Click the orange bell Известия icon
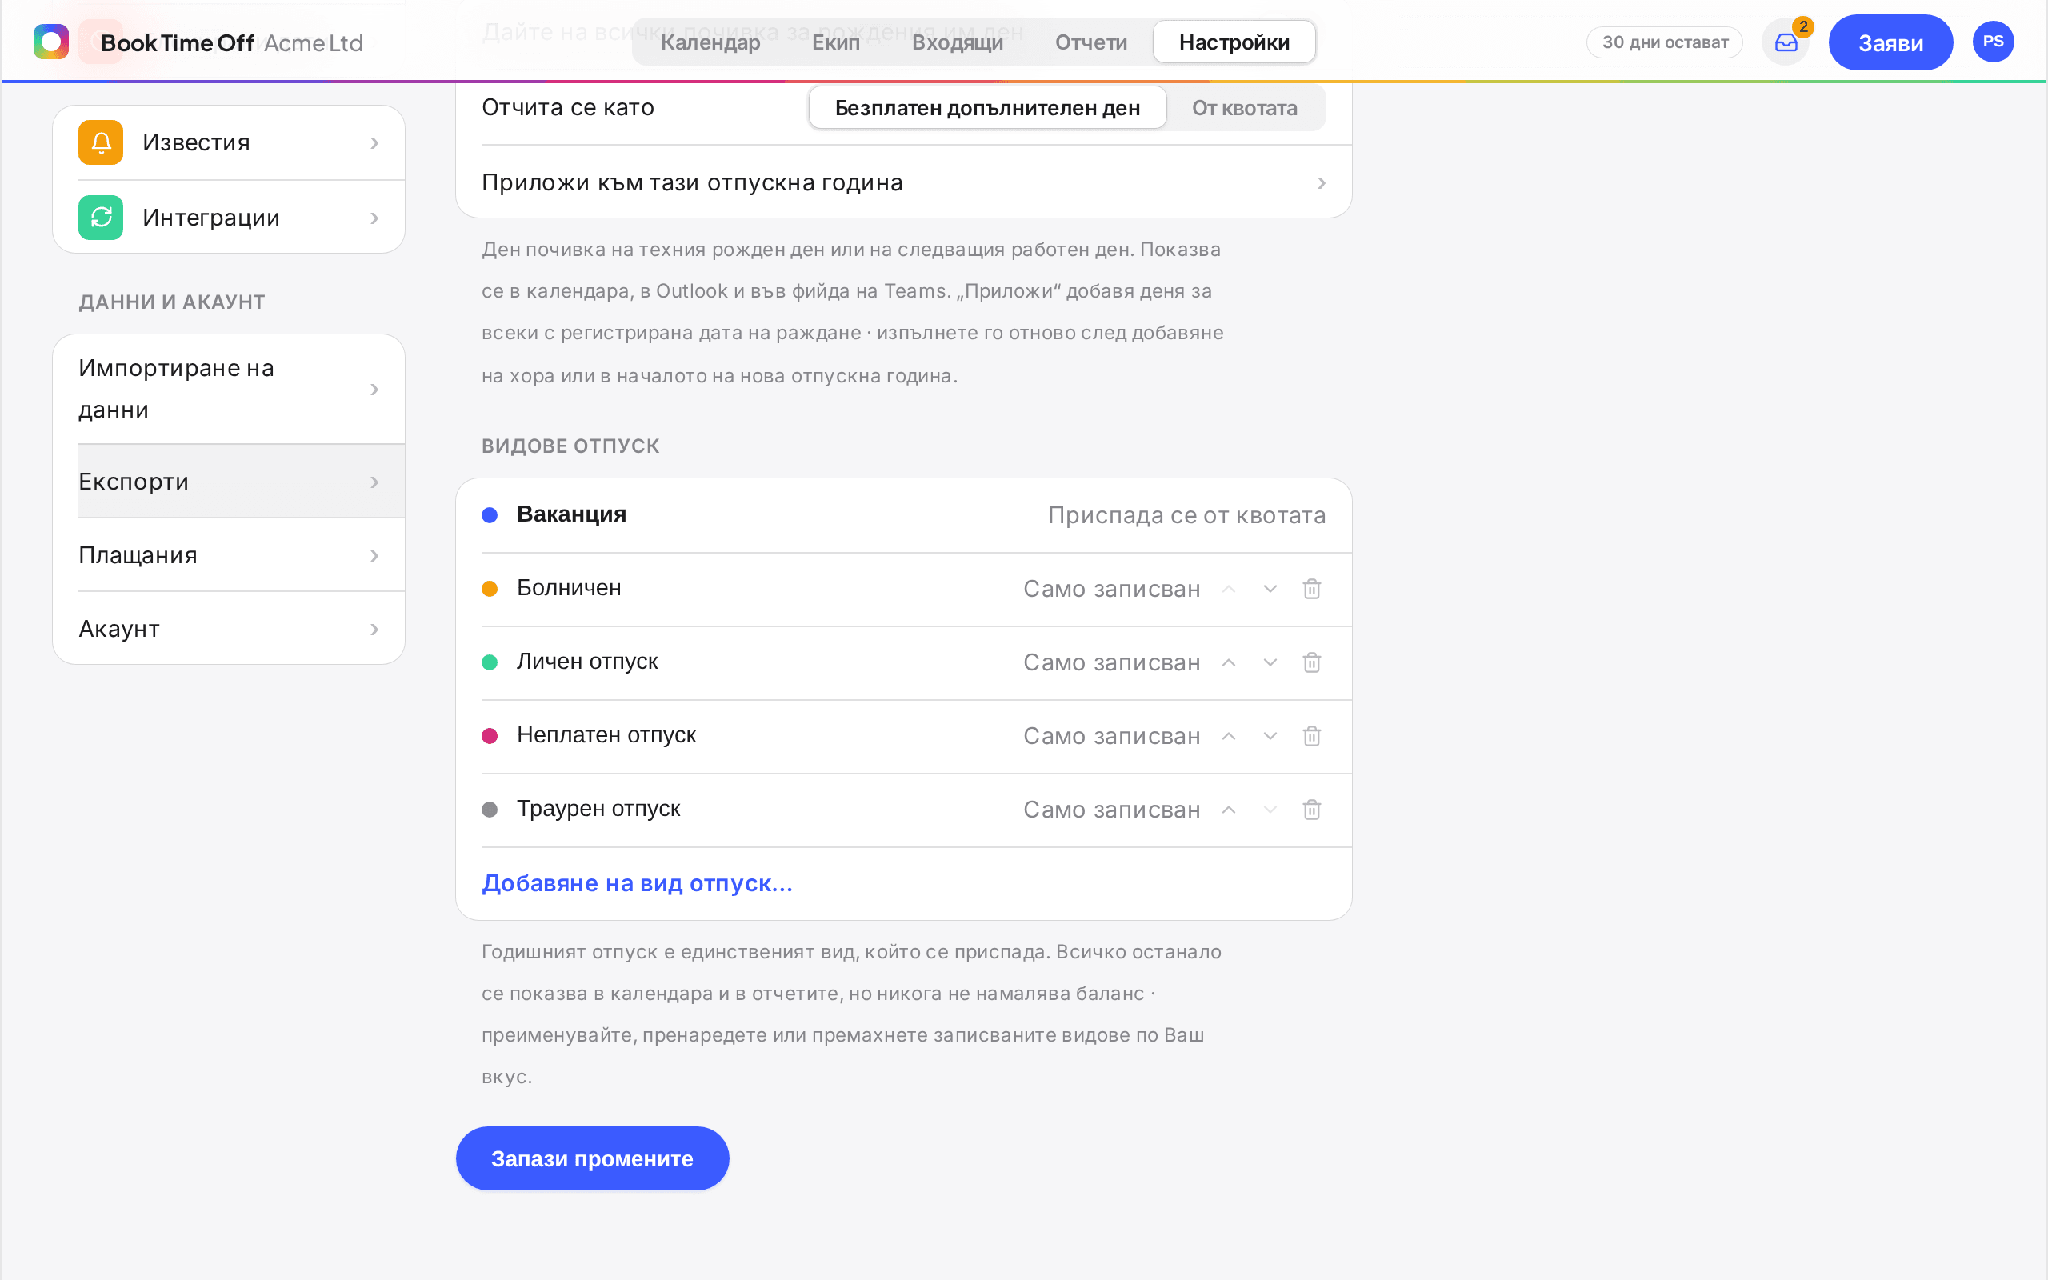This screenshot has width=2048, height=1280. tap(101, 142)
